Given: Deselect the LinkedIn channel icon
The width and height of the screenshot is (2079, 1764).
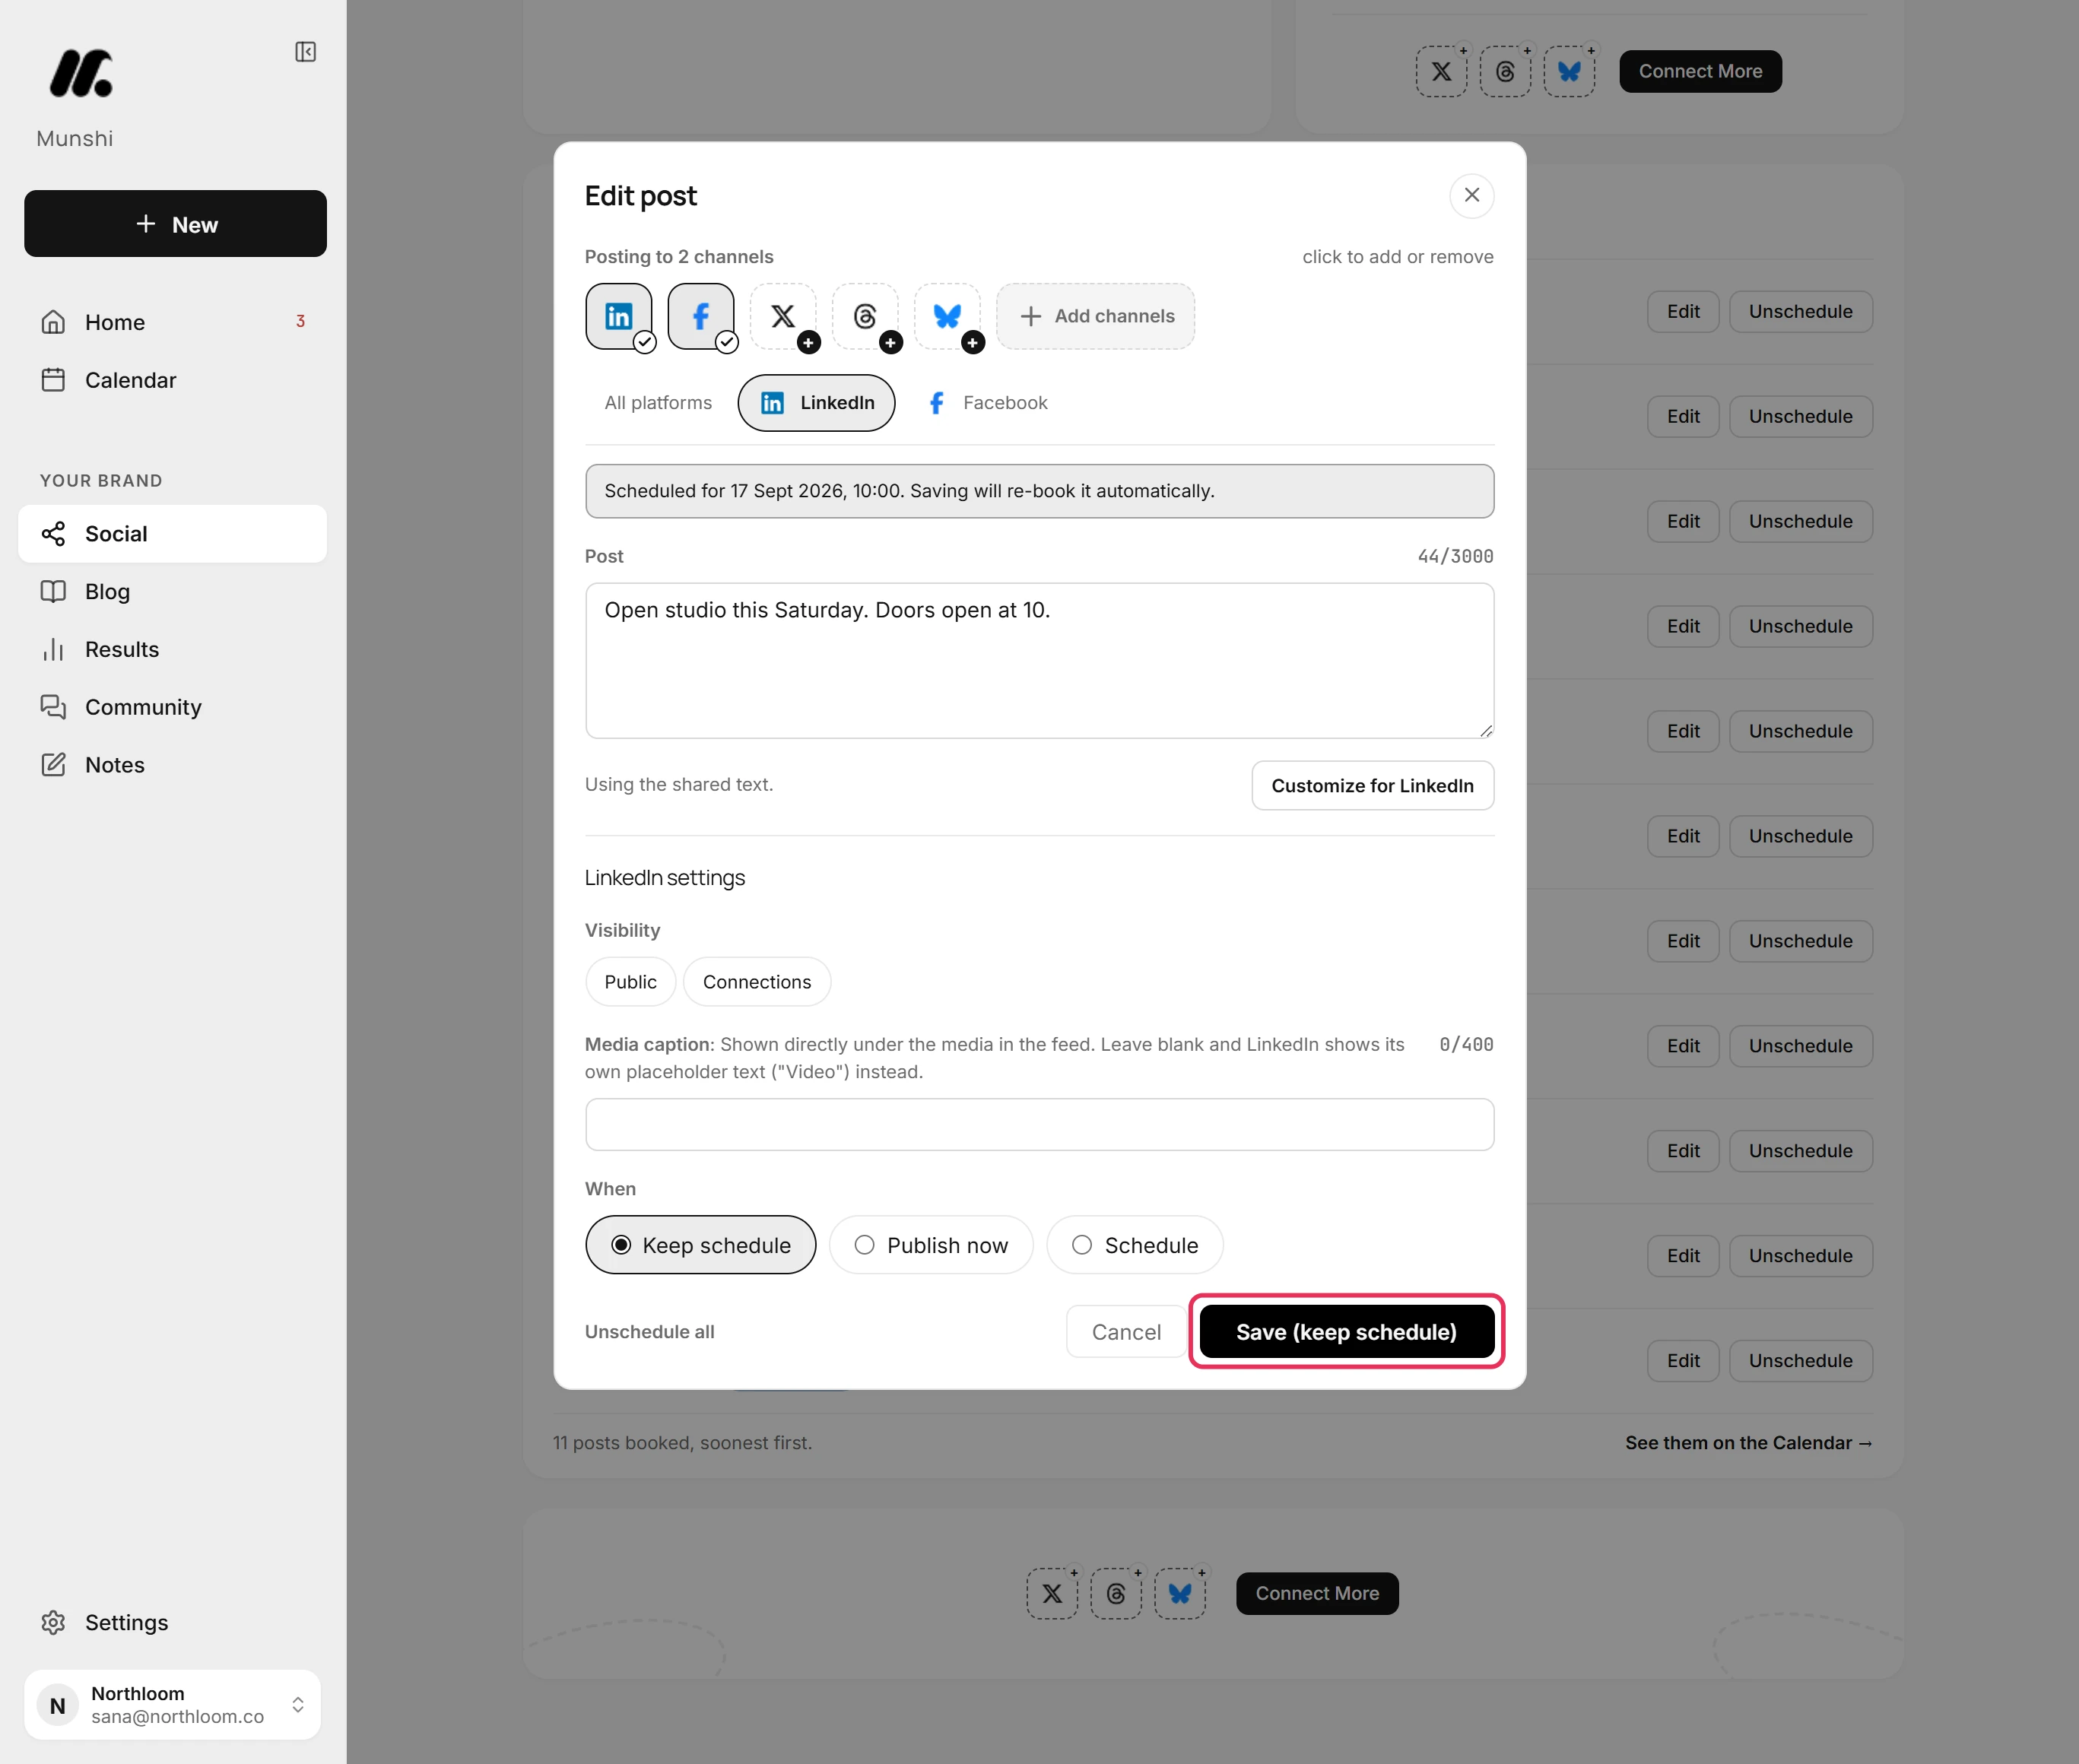Looking at the screenshot, I should 619,316.
